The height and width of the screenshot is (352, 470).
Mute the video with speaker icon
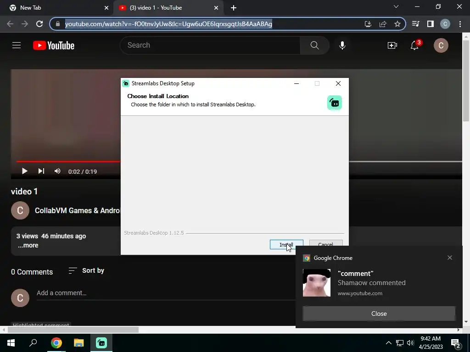[57, 171]
